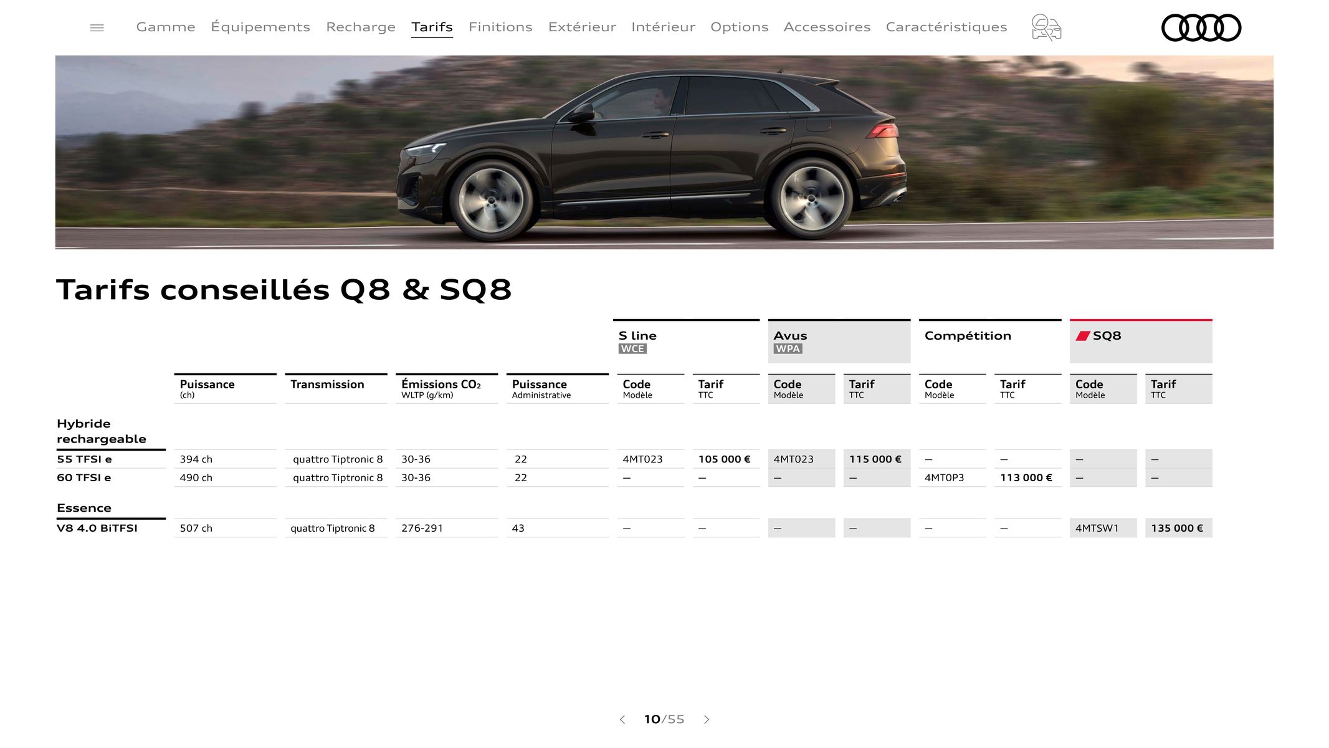The image size is (1329, 748).
Task: Click the 490 ch power value
Action: [196, 477]
